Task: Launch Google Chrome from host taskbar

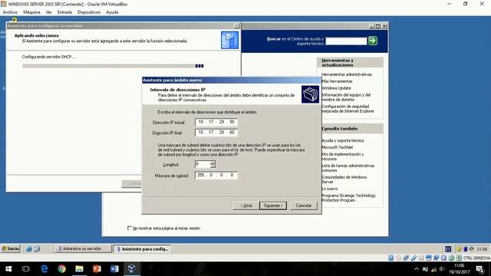Action: pyautogui.click(x=61, y=269)
